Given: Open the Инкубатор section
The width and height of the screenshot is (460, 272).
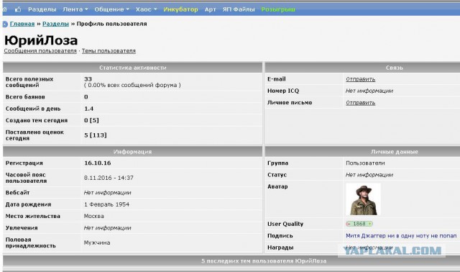Looking at the screenshot, I should 180,9.
